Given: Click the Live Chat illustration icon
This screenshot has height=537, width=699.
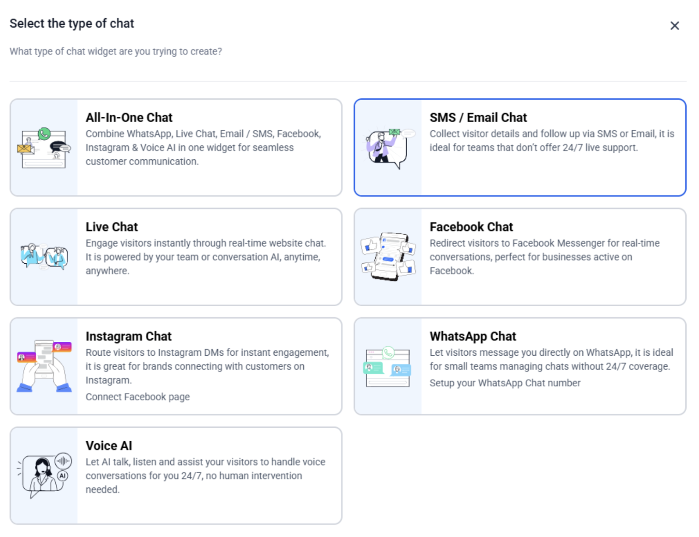Looking at the screenshot, I should tap(44, 257).
